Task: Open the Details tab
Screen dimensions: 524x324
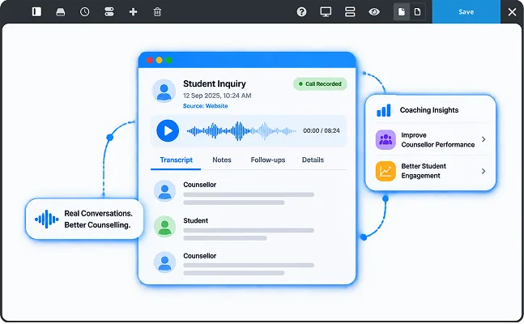Action: click(313, 160)
